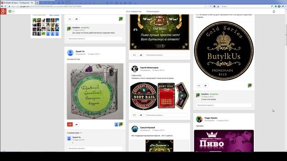Open the purple Пиво label image
Viewport: 287px width, 161px height.
pos(224,141)
